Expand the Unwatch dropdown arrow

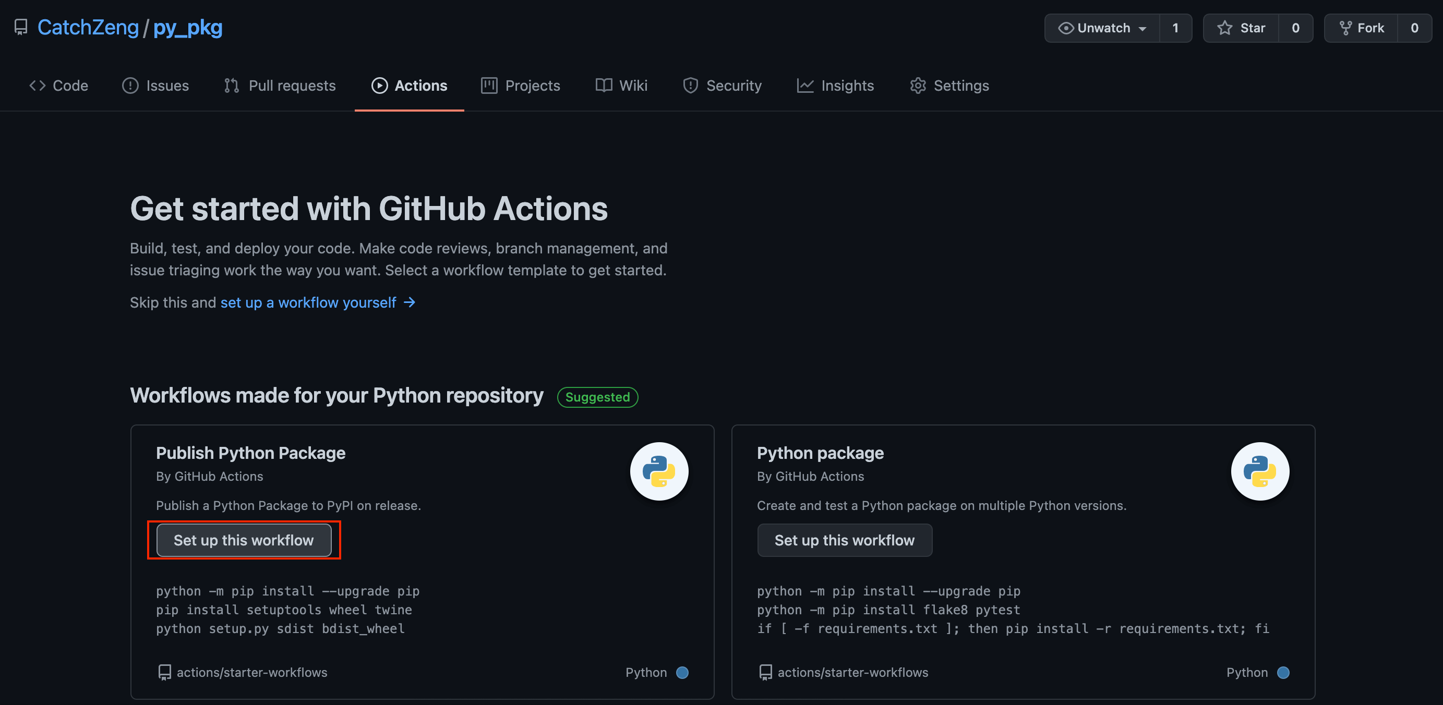click(x=1142, y=29)
